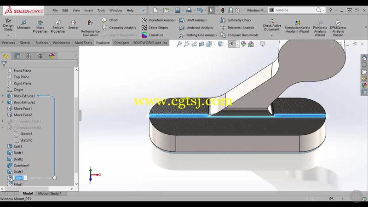Click the Window M... menu
The width and height of the screenshot is (368, 207).
pyautogui.click(x=256, y=10)
